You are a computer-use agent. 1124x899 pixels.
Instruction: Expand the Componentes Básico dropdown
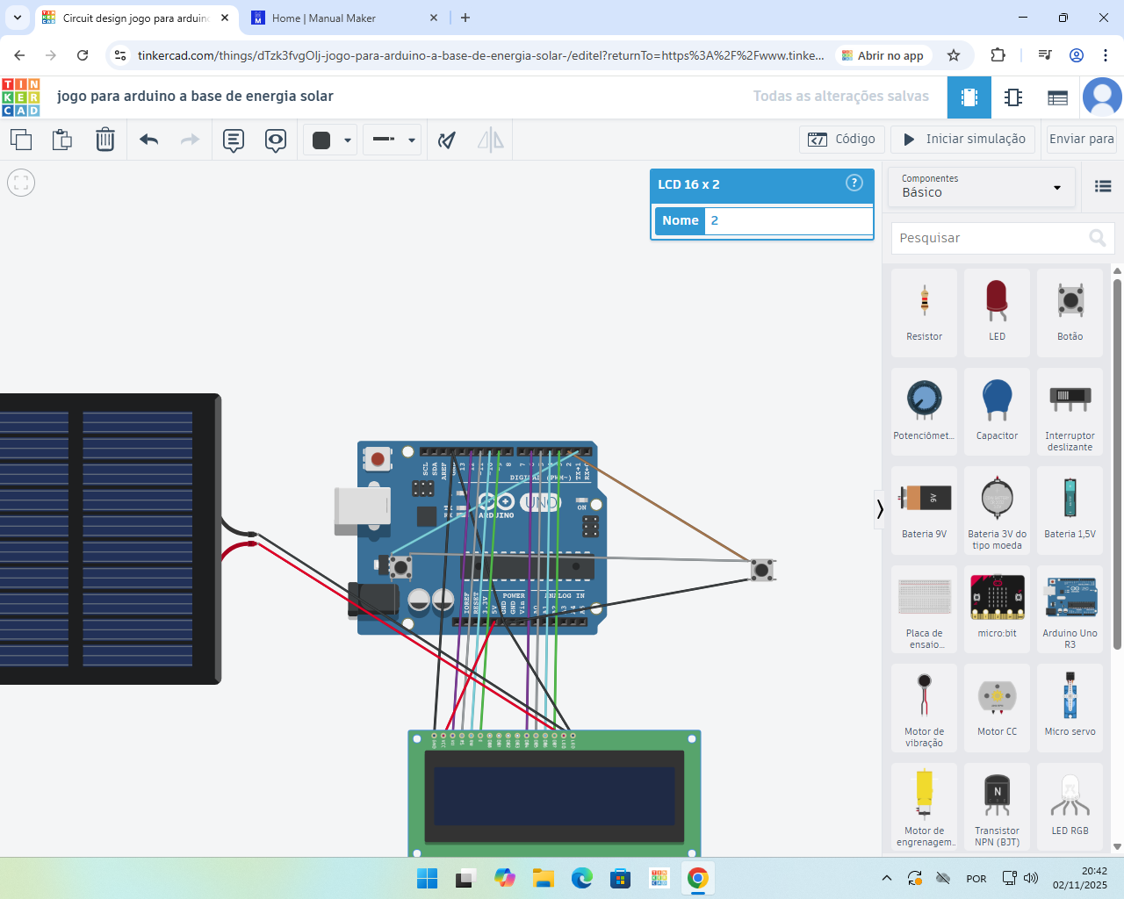pos(981,186)
